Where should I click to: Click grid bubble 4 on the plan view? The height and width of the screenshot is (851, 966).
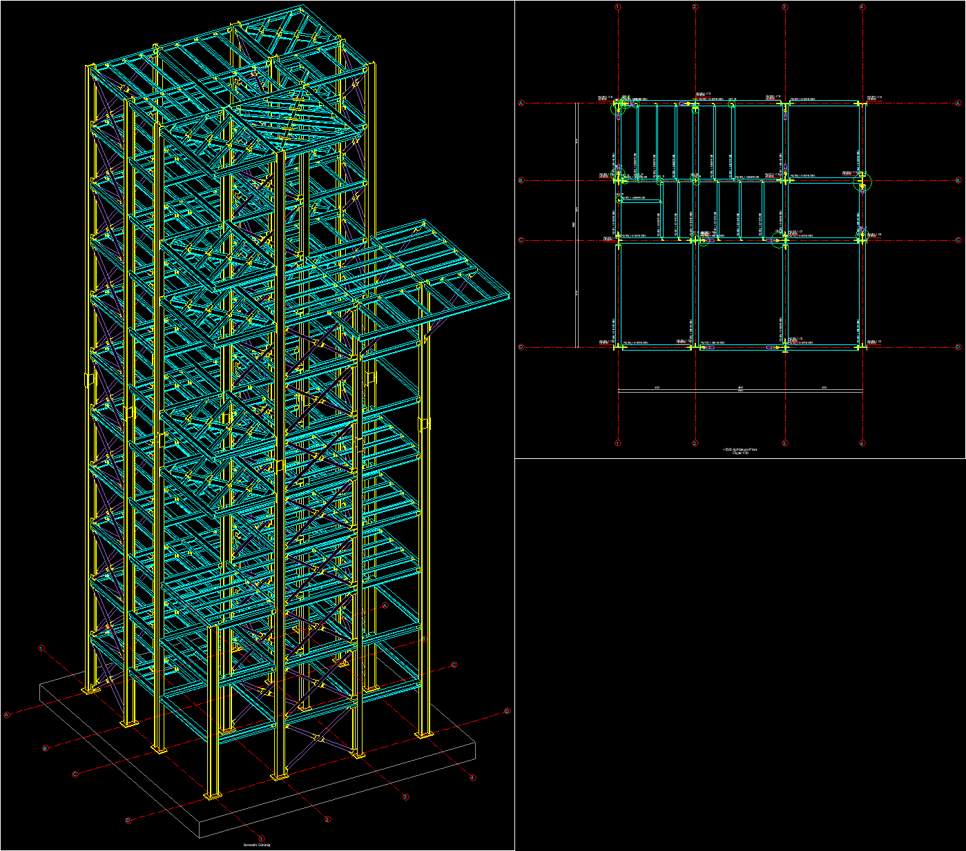pos(861,6)
